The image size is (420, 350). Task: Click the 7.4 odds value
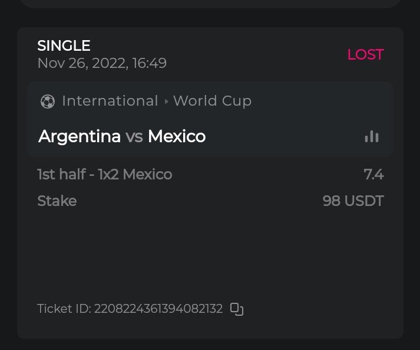tap(373, 174)
